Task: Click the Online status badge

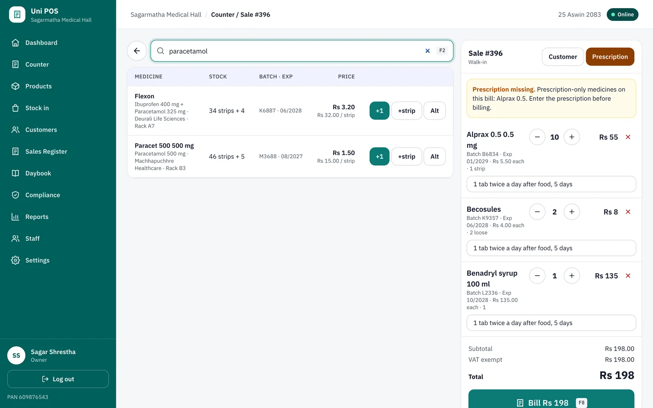Action: pos(622,14)
